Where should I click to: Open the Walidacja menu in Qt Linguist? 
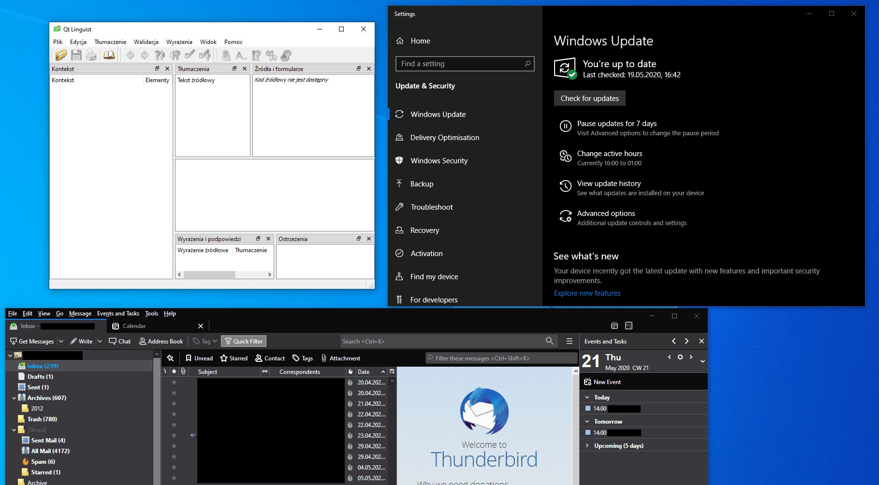tap(146, 42)
